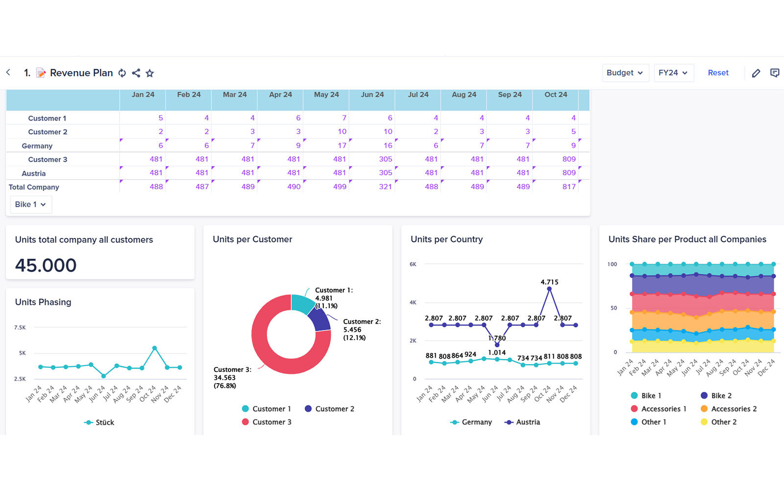The image size is (784, 490).
Task: Select the Total Company row label
Action: click(34, 187)
